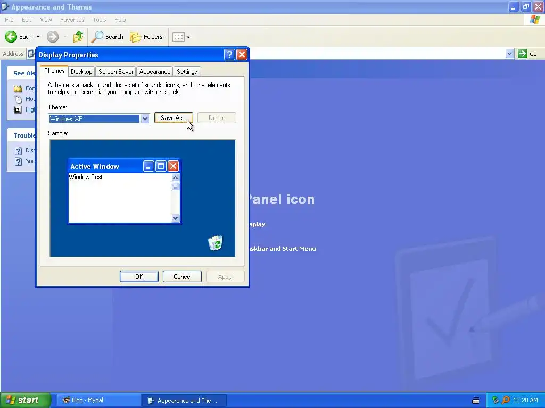The width and height of the screenshot is (545, 408).
Task: Open the Edit menu
Action: click(27, 20)
